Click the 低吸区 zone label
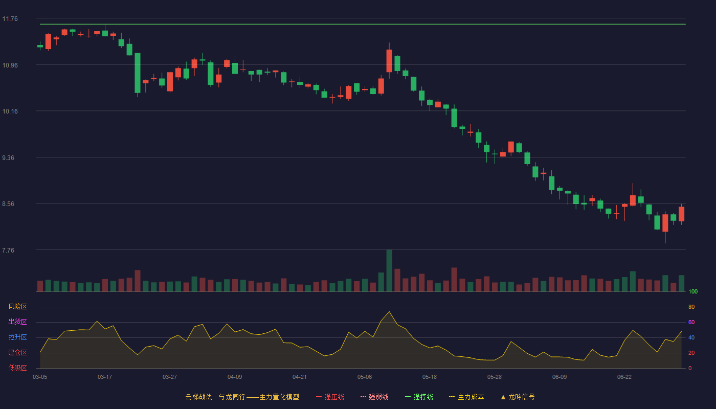Viewport: 716px width, 409px height. coord(17,368)
